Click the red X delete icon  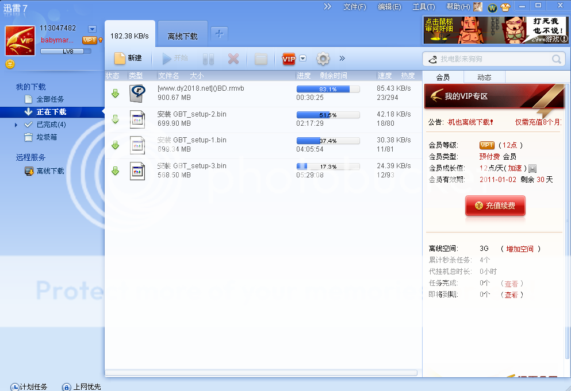[233, 59]
